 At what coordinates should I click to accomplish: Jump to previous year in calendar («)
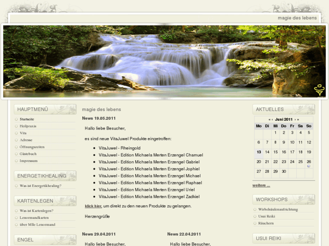pyautogui.click(x=269, y=120)
